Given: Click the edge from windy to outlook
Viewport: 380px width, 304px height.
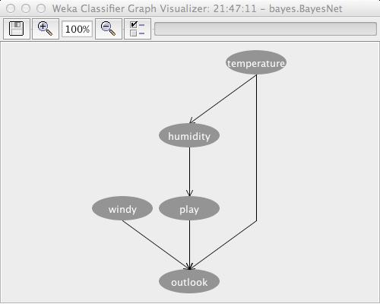Looking at the screenshot, I should coord(156,245).
